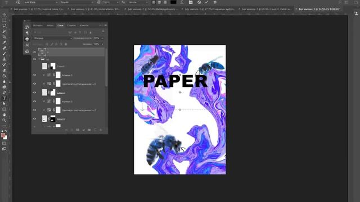
Task: Select the Gradient or Paint Bucket tool
Action: pos(4,76)
